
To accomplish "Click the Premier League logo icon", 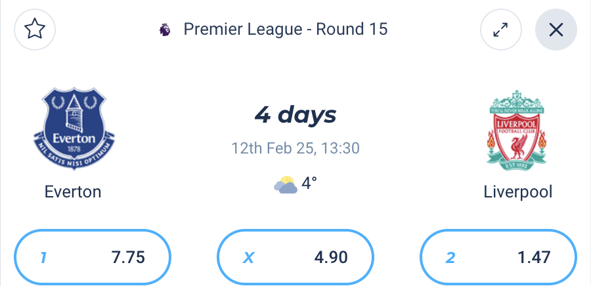I will pos(165,30).
